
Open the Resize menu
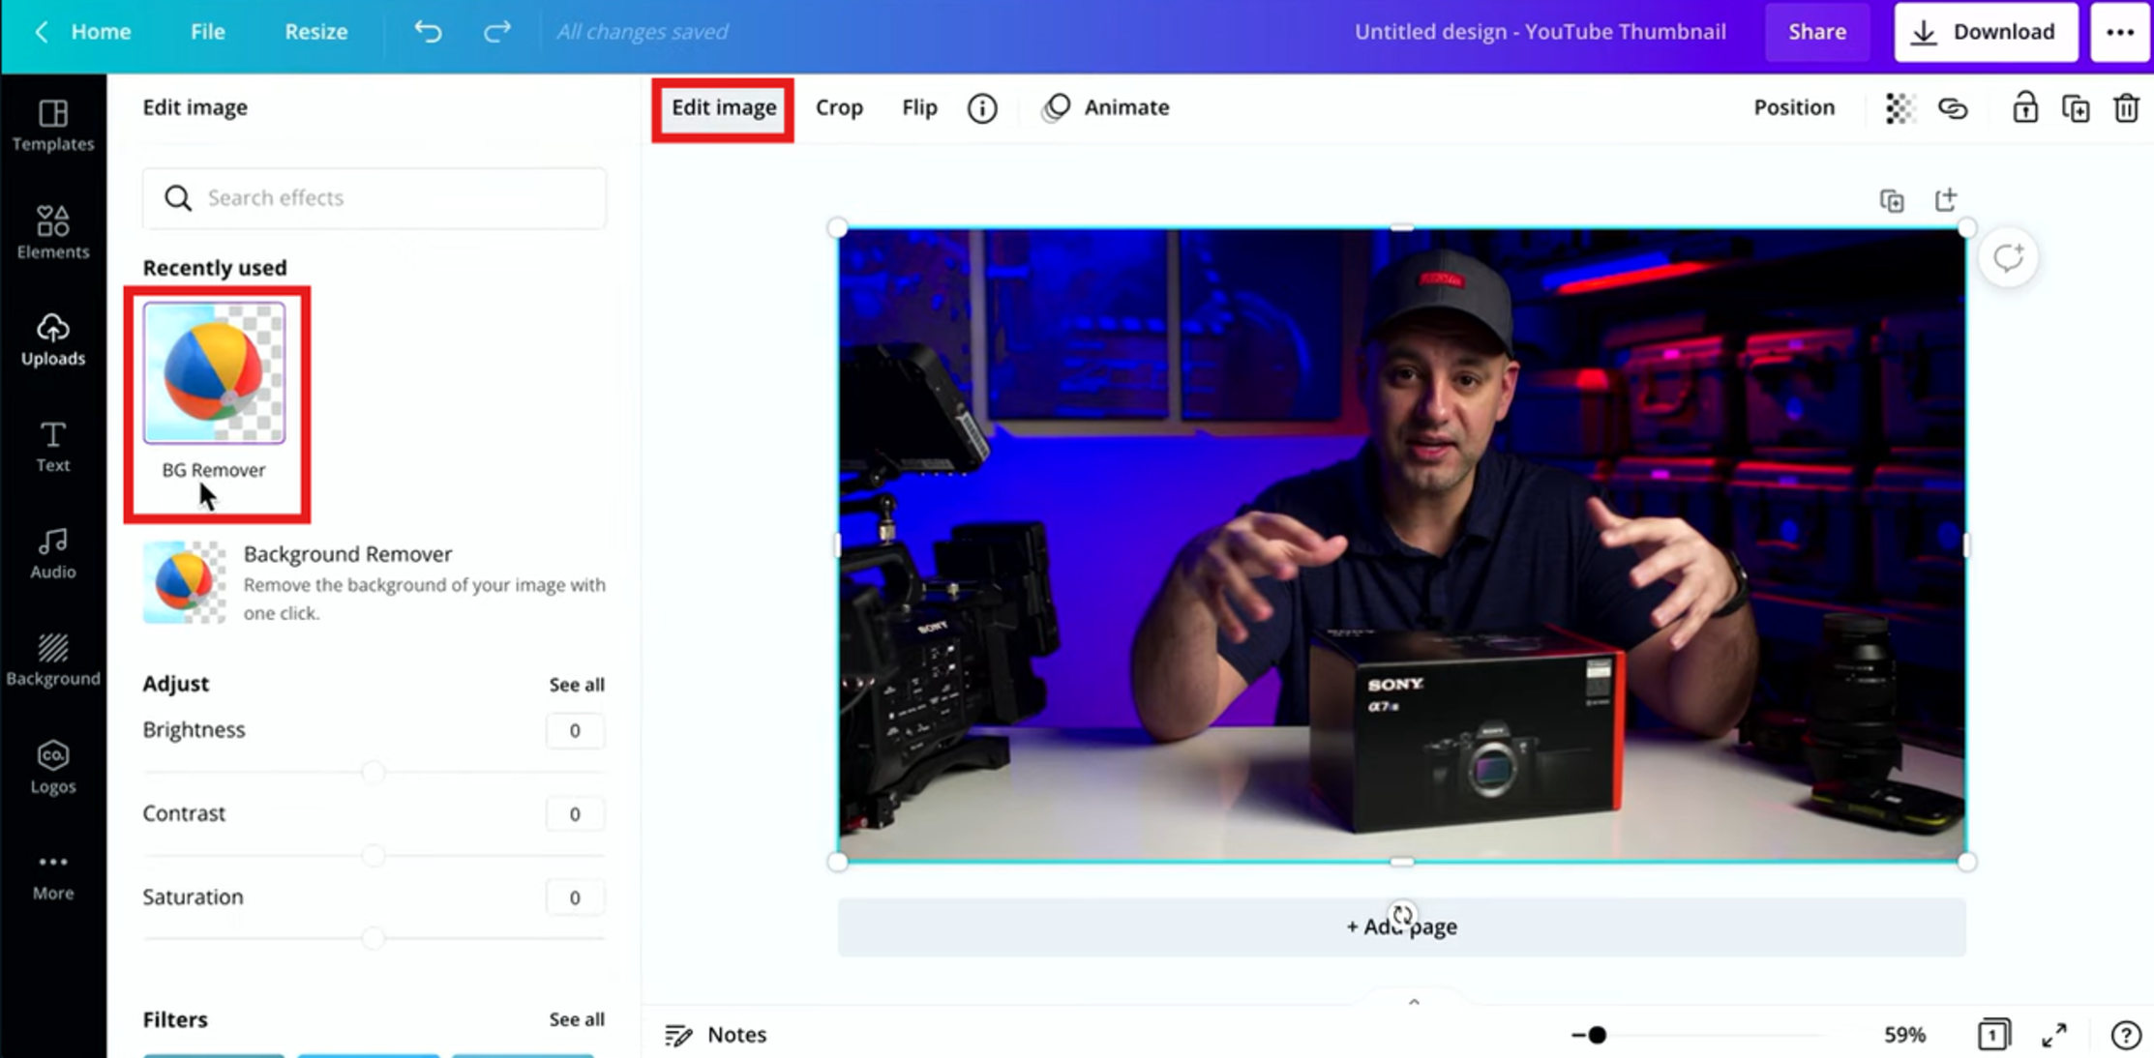(315, 32)
